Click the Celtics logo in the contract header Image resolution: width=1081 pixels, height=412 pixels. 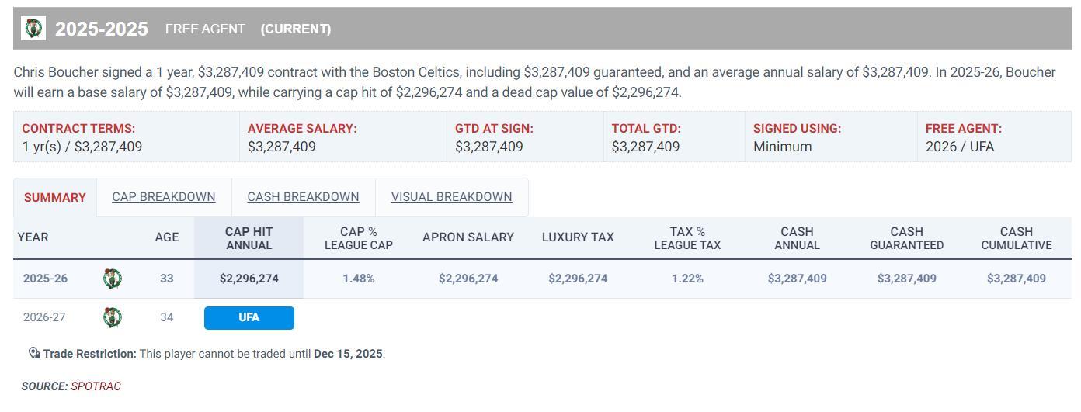pos(33,29)
